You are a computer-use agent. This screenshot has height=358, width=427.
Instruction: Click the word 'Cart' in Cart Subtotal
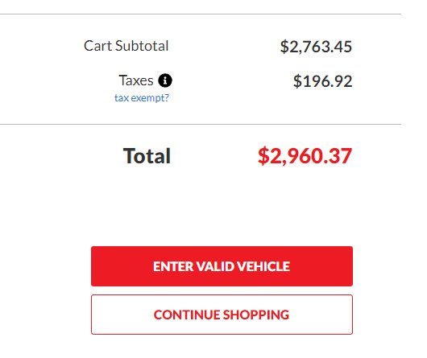tap(98, 46)
